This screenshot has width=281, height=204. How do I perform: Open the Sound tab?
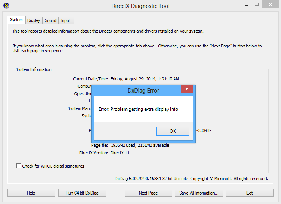(x=51, y=20)
